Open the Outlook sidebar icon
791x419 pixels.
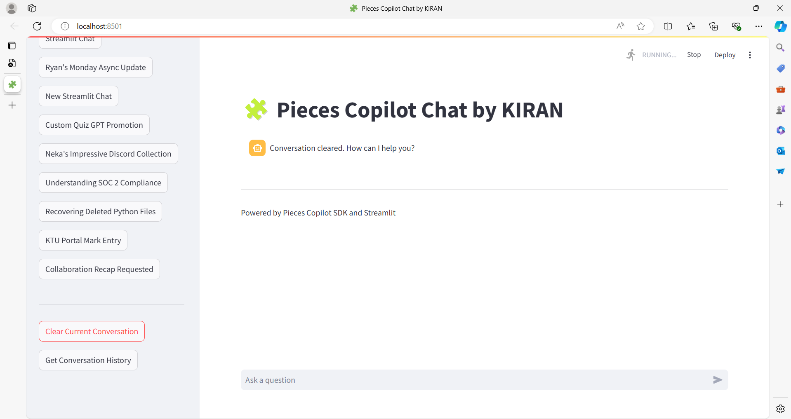[x=780, y=151]
